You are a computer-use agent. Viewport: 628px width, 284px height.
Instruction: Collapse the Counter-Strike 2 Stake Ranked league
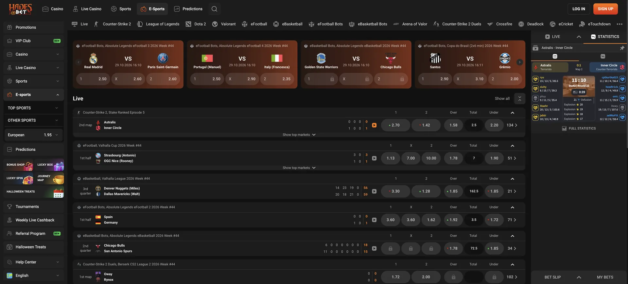(x=513, y=113)
